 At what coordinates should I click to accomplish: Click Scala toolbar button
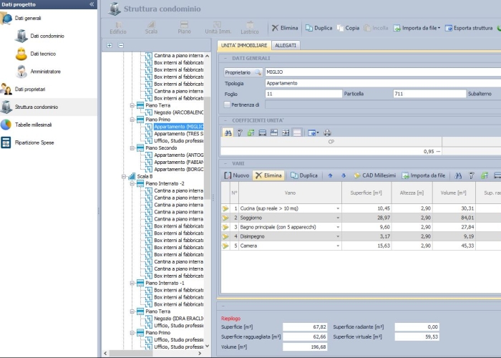[151, 28]
